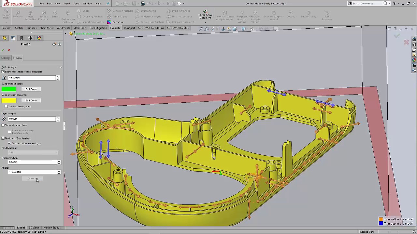Open the Appearances color ball in the task pane
Viewport: 417px width, 234px height.
pos(414,60)
